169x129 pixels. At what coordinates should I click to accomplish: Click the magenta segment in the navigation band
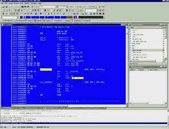(x=76, y=17)
